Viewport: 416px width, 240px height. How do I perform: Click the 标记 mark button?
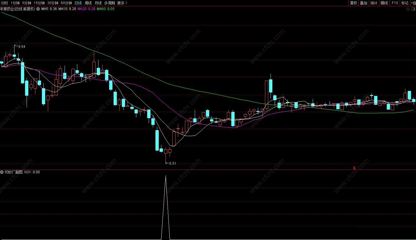pyautogui.click(x=405, y=3)
